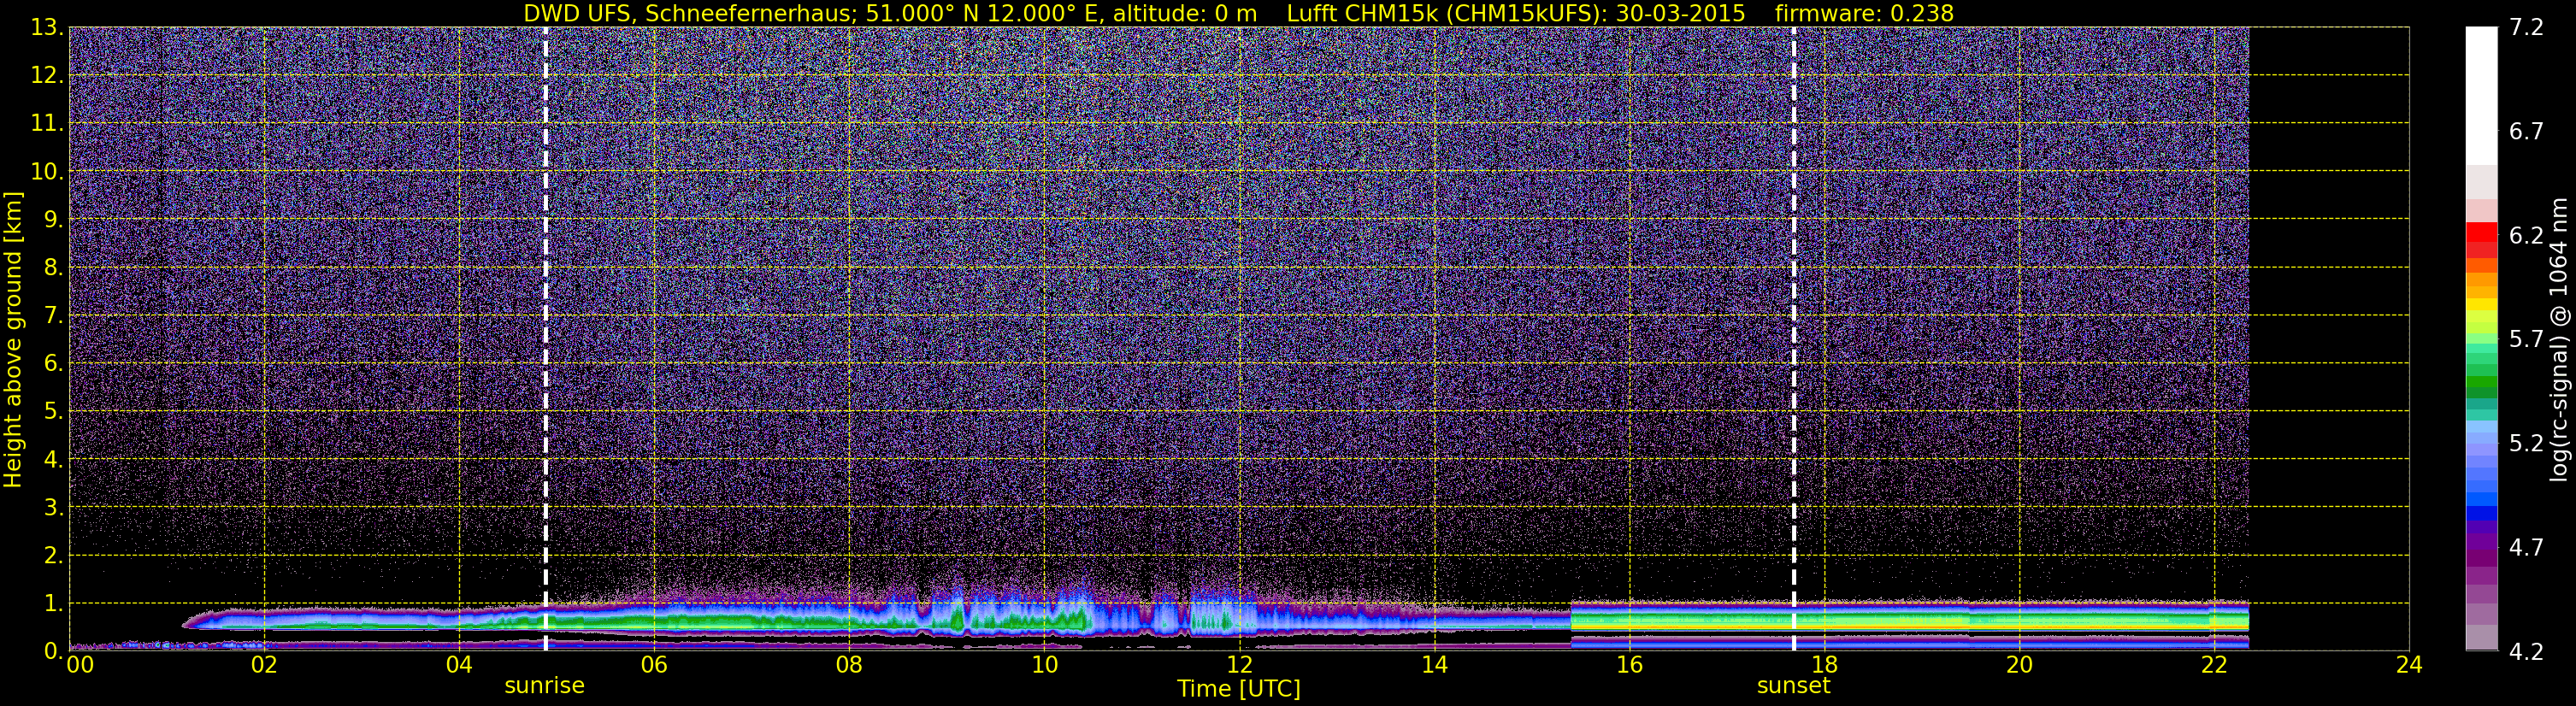
Task: Click the '02' tick on the time axis
Action: click(264, 665)
